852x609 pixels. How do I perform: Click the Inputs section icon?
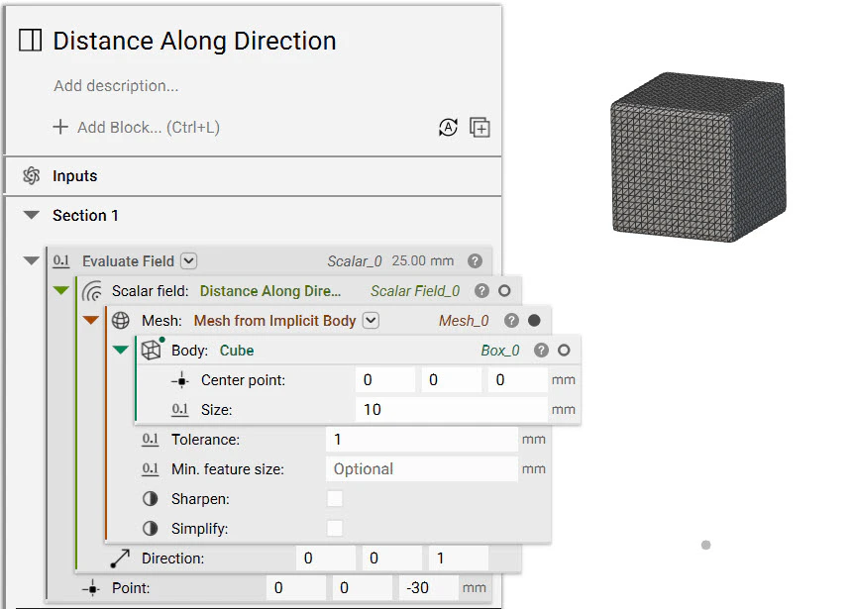(31, 176)
